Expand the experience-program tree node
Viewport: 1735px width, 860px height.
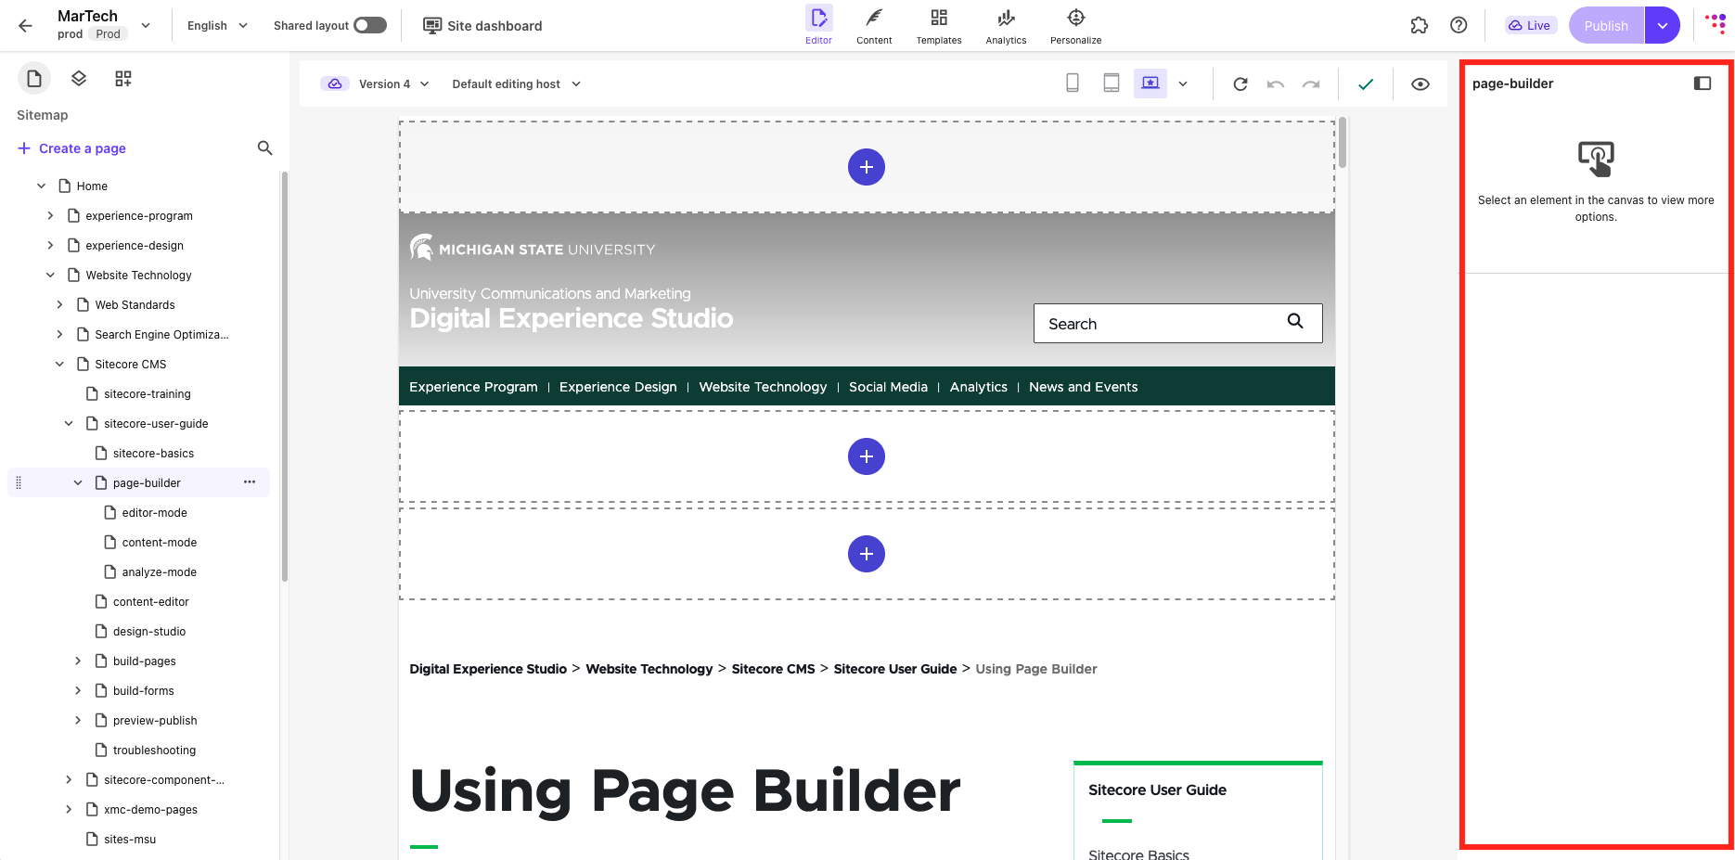point(50,215)
